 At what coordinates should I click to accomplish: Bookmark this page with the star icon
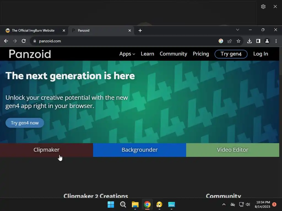(238, 41)
